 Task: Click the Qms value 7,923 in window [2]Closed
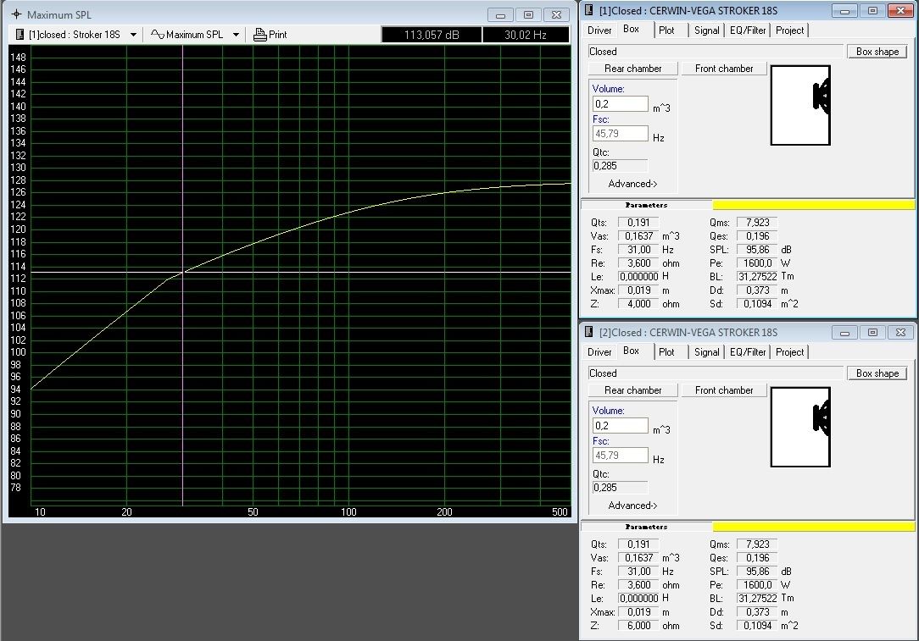757,544
